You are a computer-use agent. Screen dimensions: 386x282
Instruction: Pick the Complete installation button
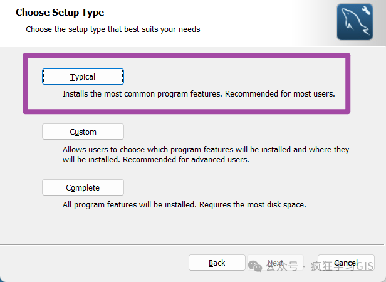click(x=83, y=187)
